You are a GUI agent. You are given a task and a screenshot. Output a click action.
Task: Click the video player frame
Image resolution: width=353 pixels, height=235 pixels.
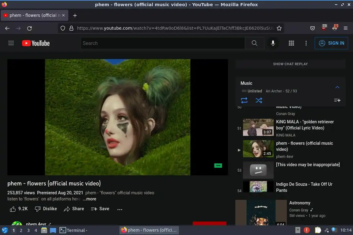(x=118, y=117)
